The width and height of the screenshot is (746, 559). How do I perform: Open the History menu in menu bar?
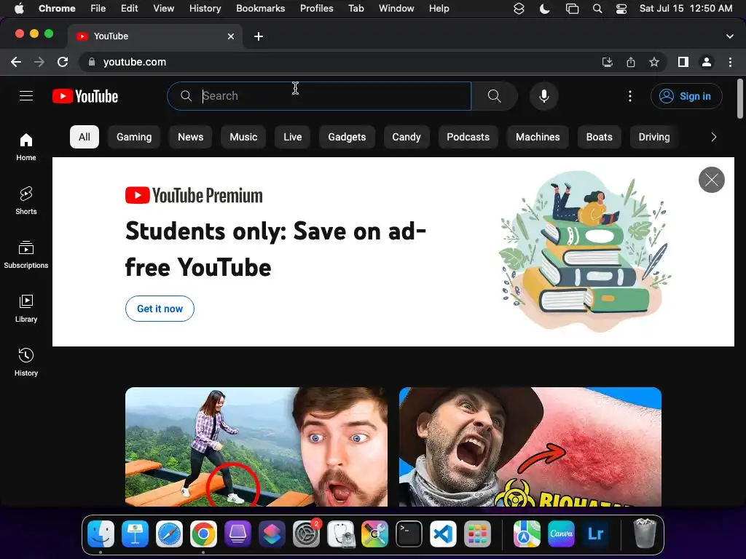pos(205,8)
